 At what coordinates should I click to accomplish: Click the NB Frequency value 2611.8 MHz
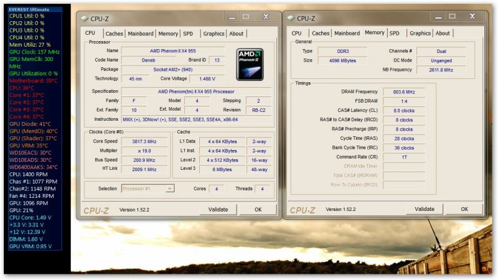tap(441, 70)
